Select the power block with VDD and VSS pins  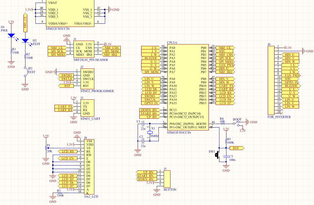click(70, 13)
